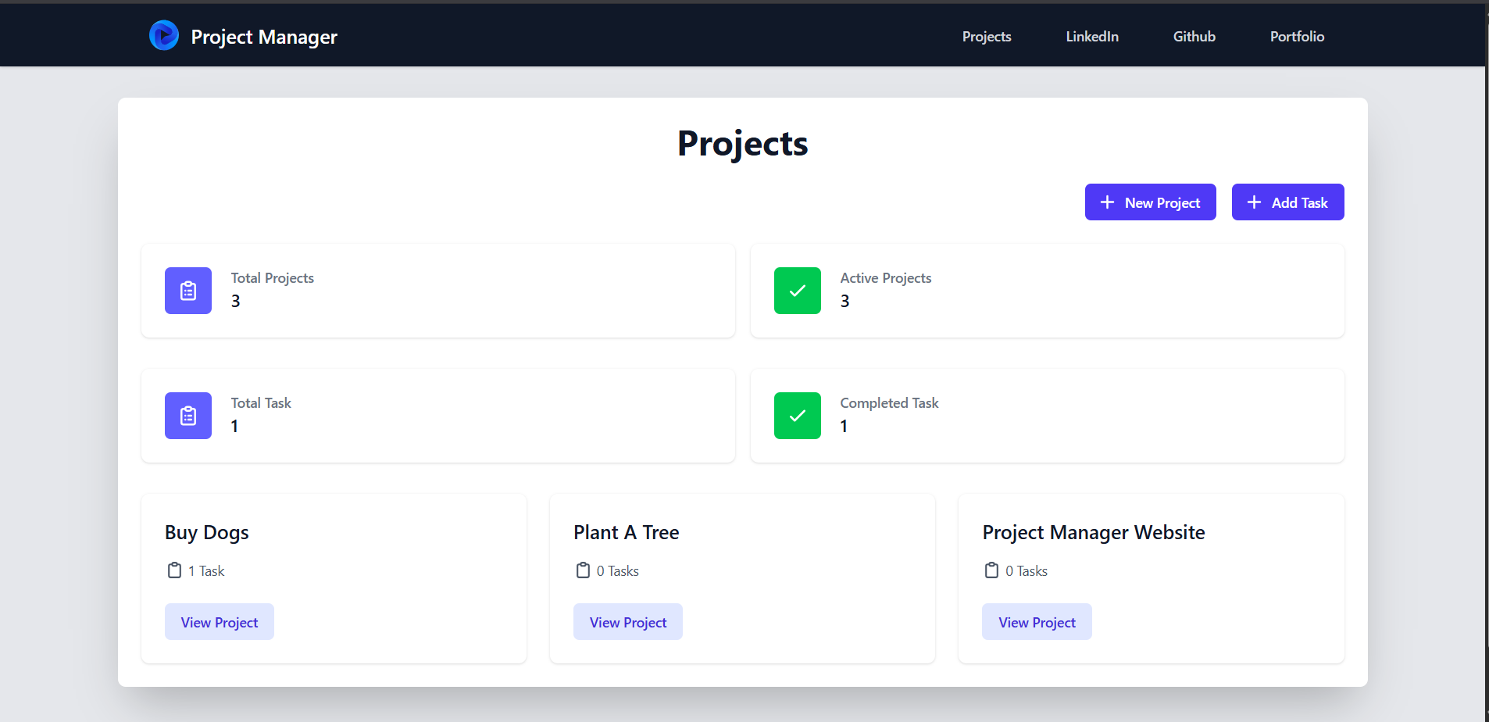
Task: Click the task clipboard icon under Buy Dogs
Action: (175, 570)
